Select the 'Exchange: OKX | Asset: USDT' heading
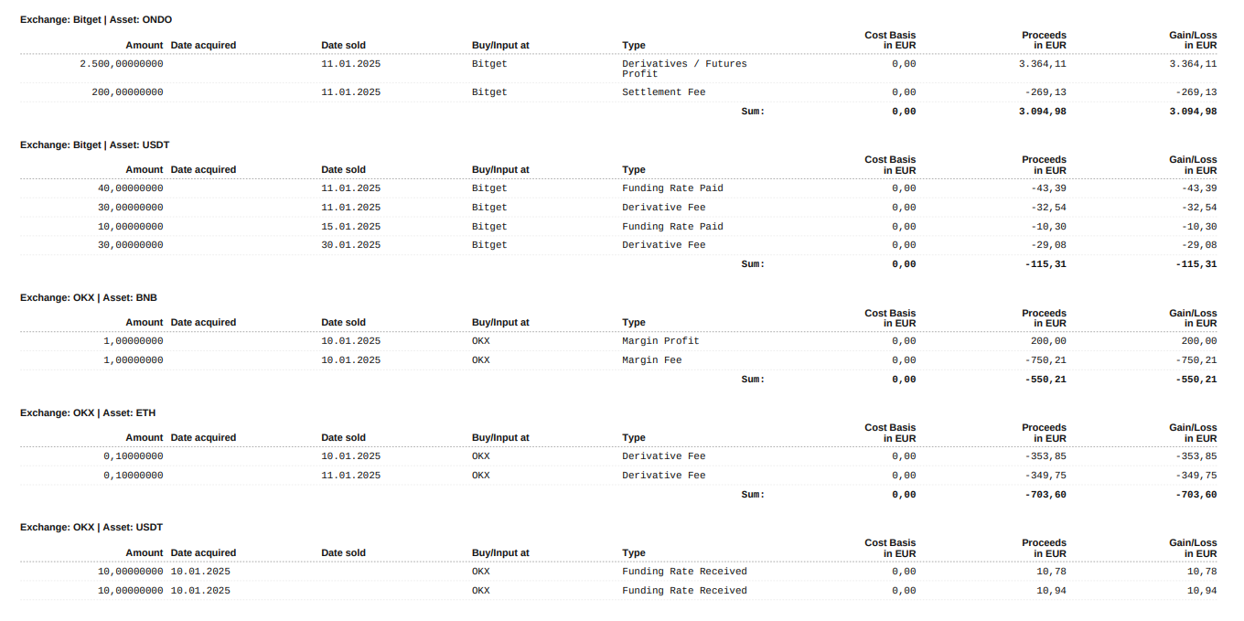1244x621 pixels. coord(91,527)
